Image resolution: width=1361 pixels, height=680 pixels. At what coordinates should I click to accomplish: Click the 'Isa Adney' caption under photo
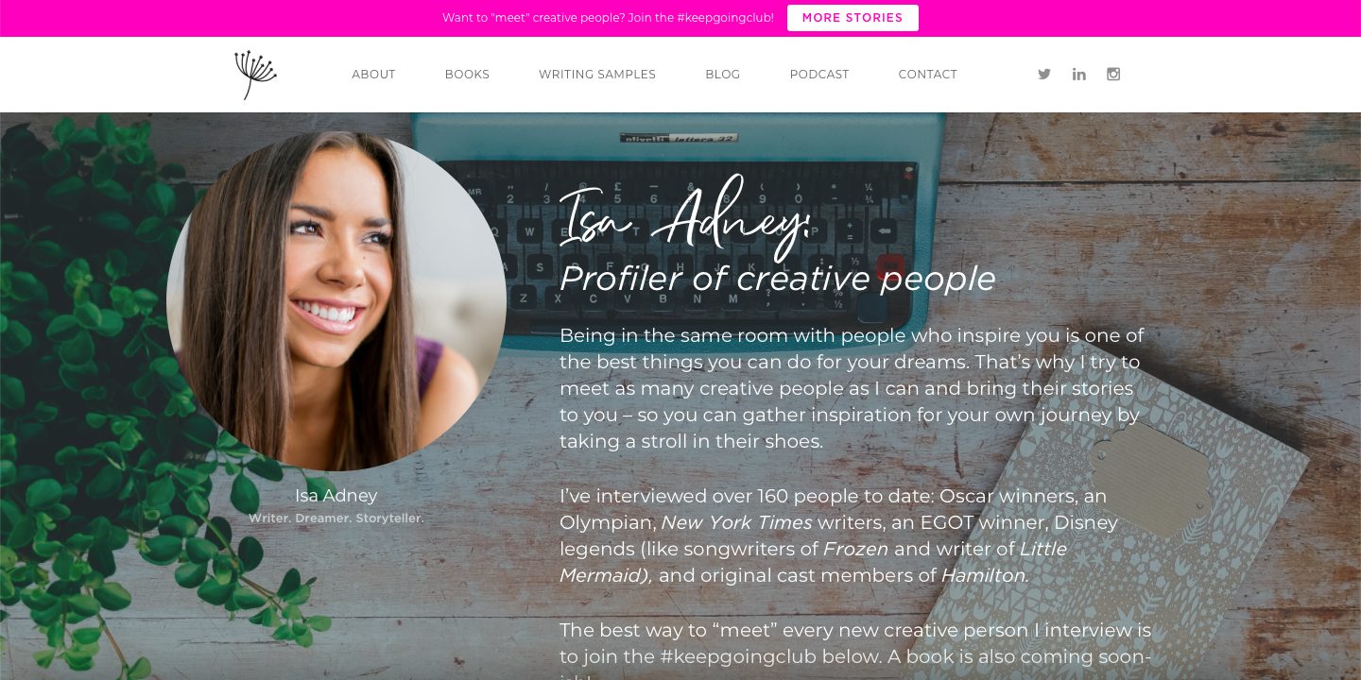click(336, 495)
